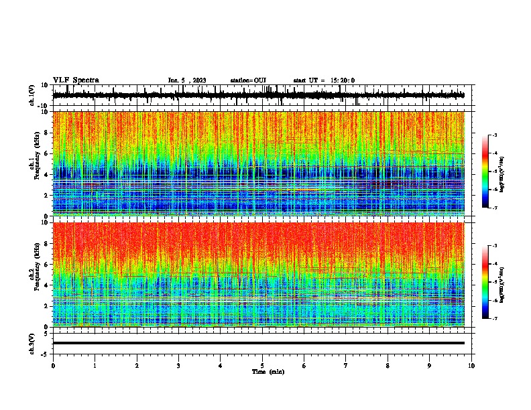Click the ch.3 flat black signal trace

tap(258, 343)
